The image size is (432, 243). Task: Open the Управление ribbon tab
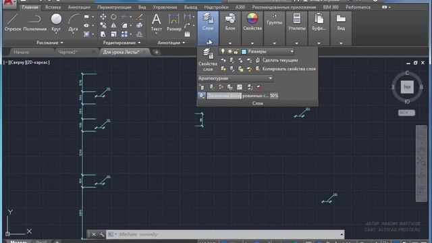(165, 7)
